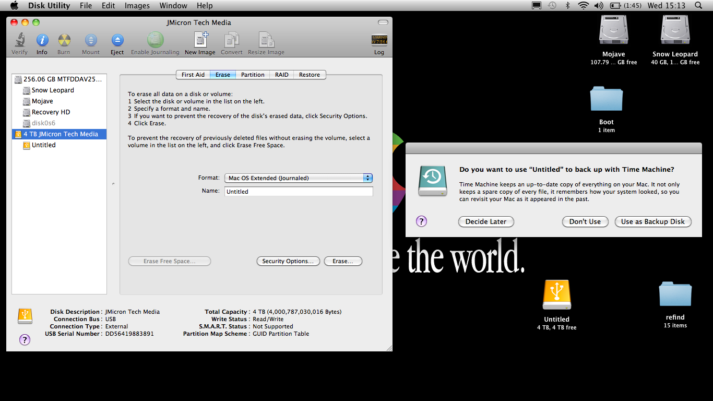Switch to the Partition tab
Image resolution: width=713 pixels, height=401 pixels.
click(253, 75)
